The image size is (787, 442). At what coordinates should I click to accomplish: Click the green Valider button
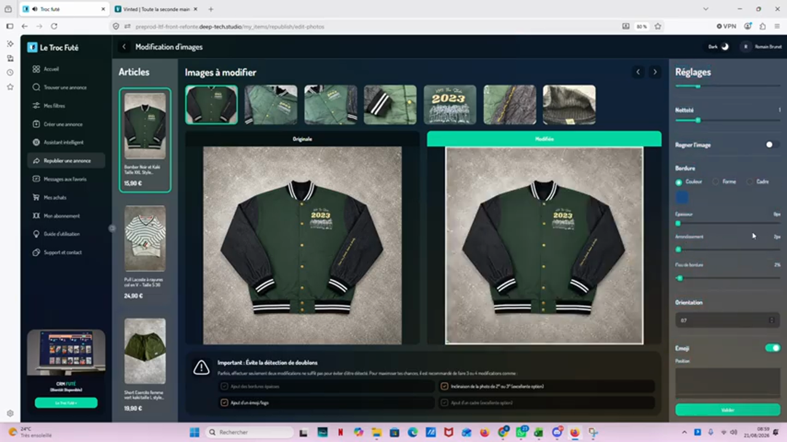coord(727,409)
